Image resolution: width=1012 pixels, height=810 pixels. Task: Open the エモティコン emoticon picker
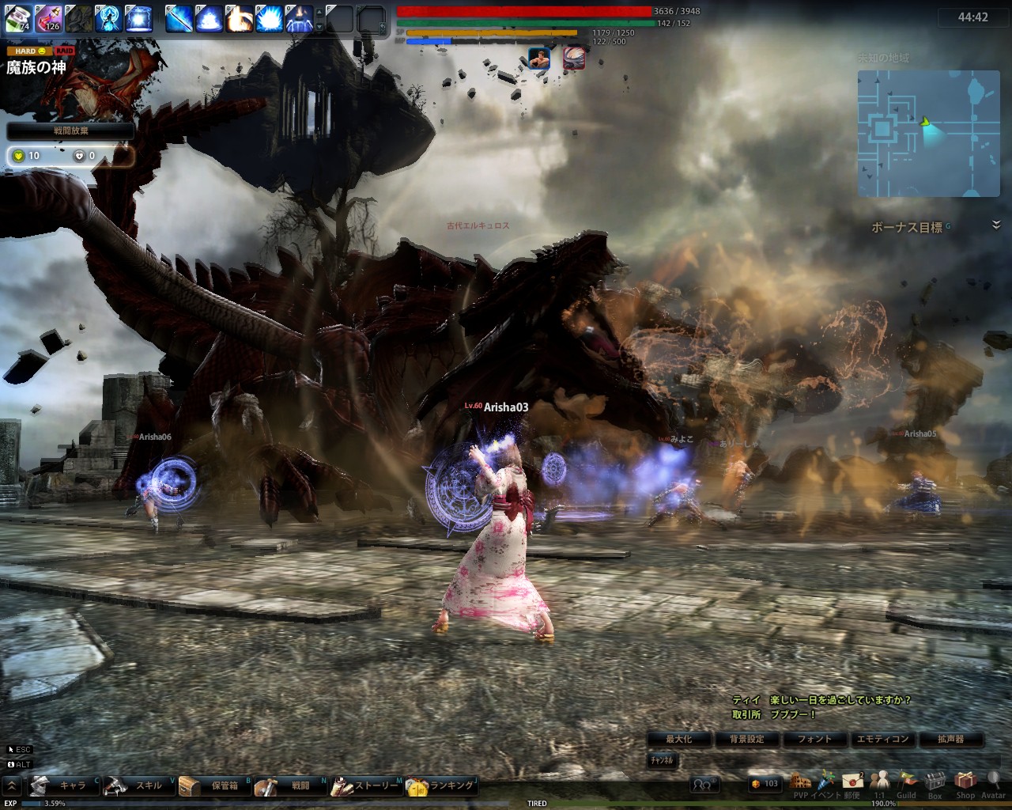coord(883,739)
